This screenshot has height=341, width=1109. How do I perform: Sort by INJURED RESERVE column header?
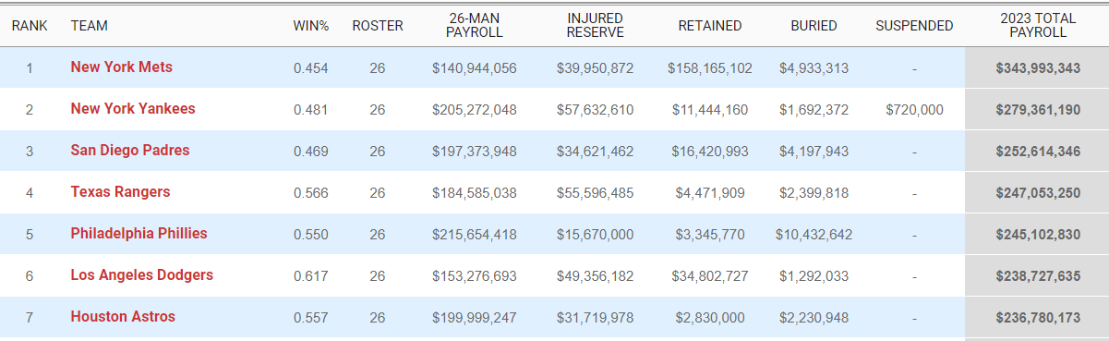tap(596, 26)
